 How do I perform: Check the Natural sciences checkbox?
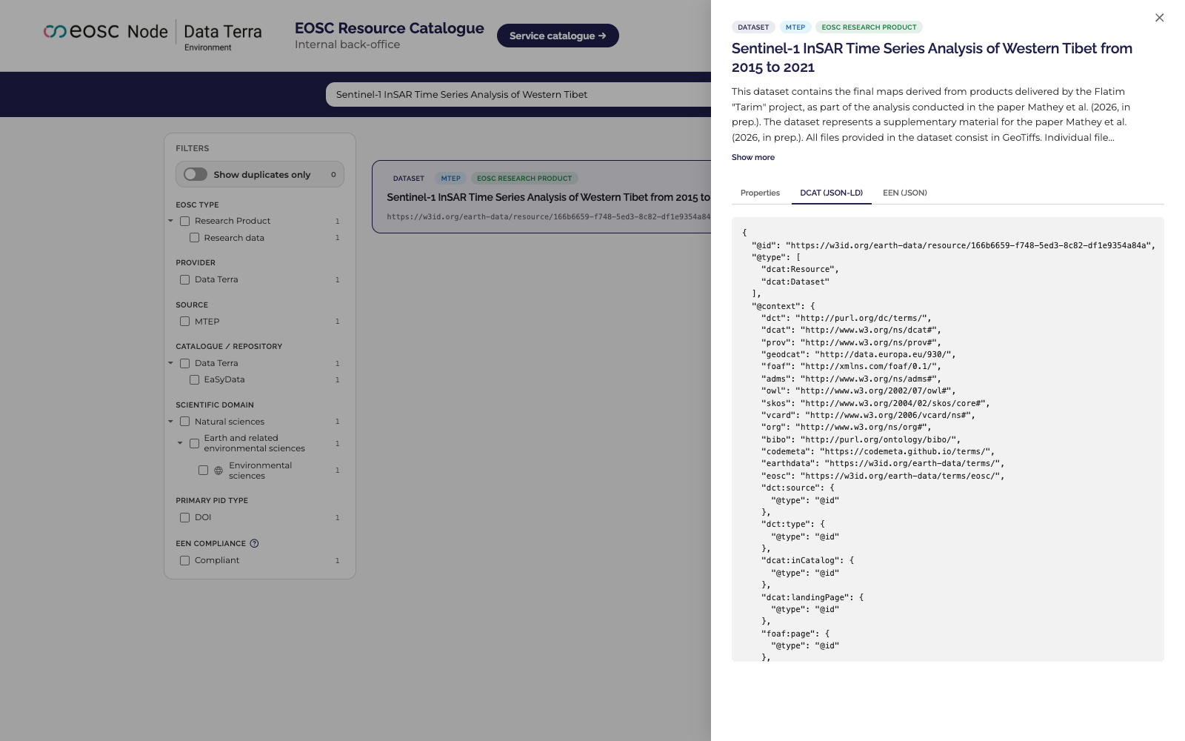click(184, 422)
